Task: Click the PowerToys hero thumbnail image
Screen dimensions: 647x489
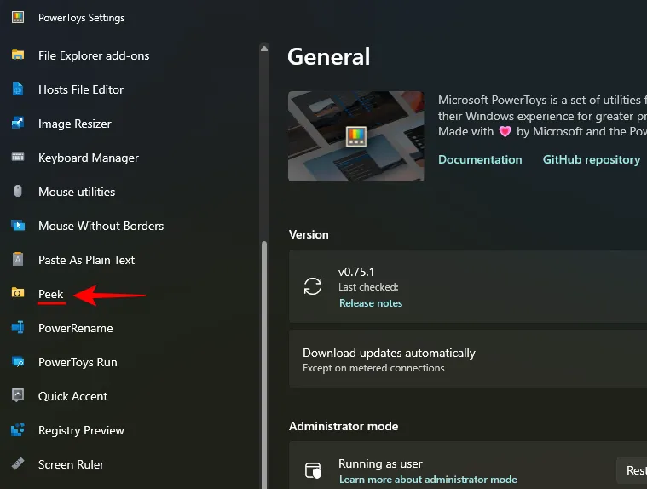Action: click(x=355, y=136)
